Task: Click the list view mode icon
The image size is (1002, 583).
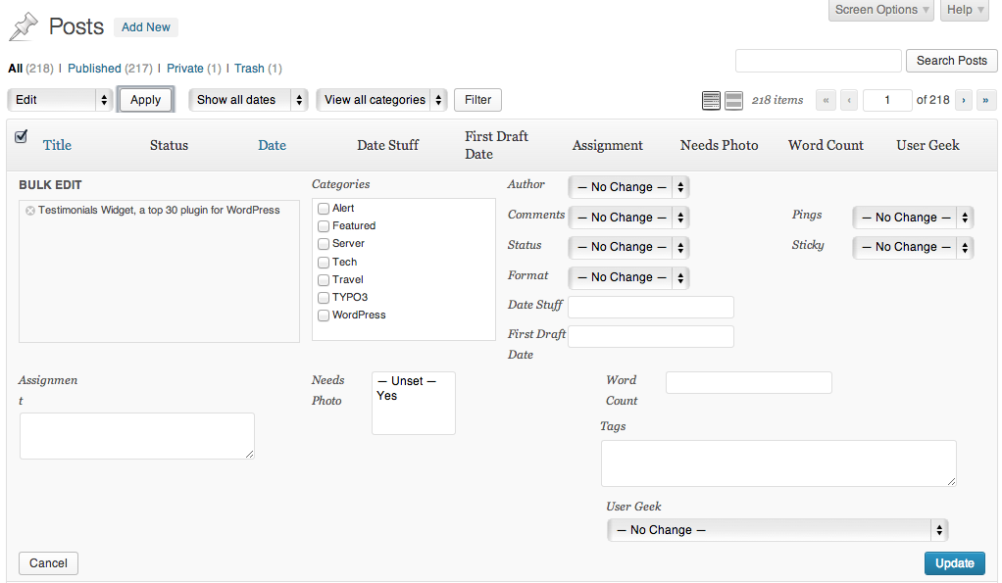Action: [712, 100]
